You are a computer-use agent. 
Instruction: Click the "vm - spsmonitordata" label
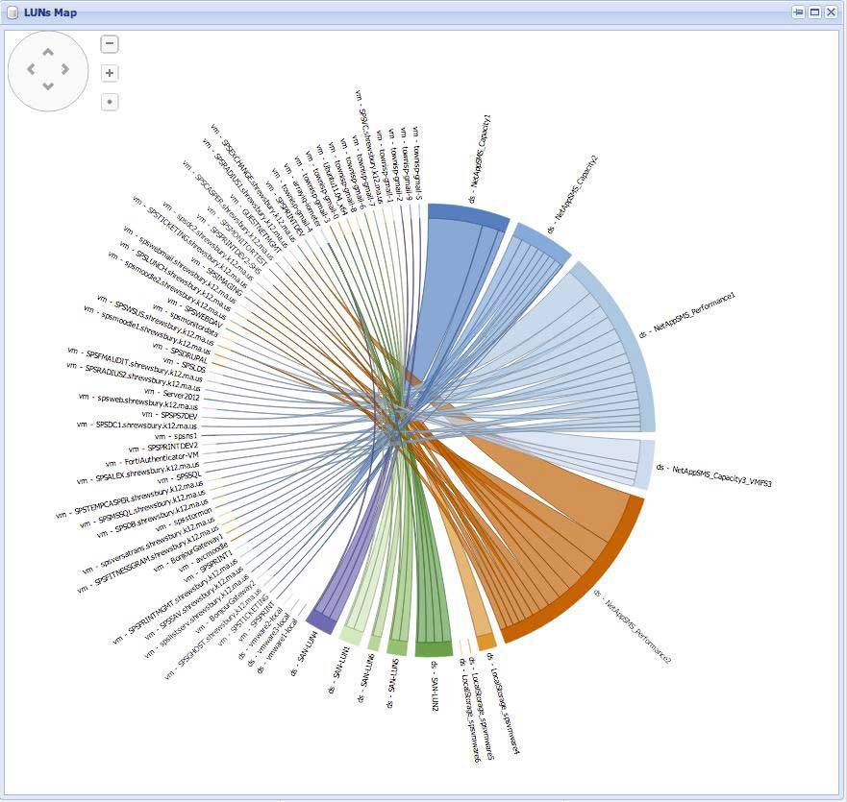pyautogui.click(x=186, y=319)
